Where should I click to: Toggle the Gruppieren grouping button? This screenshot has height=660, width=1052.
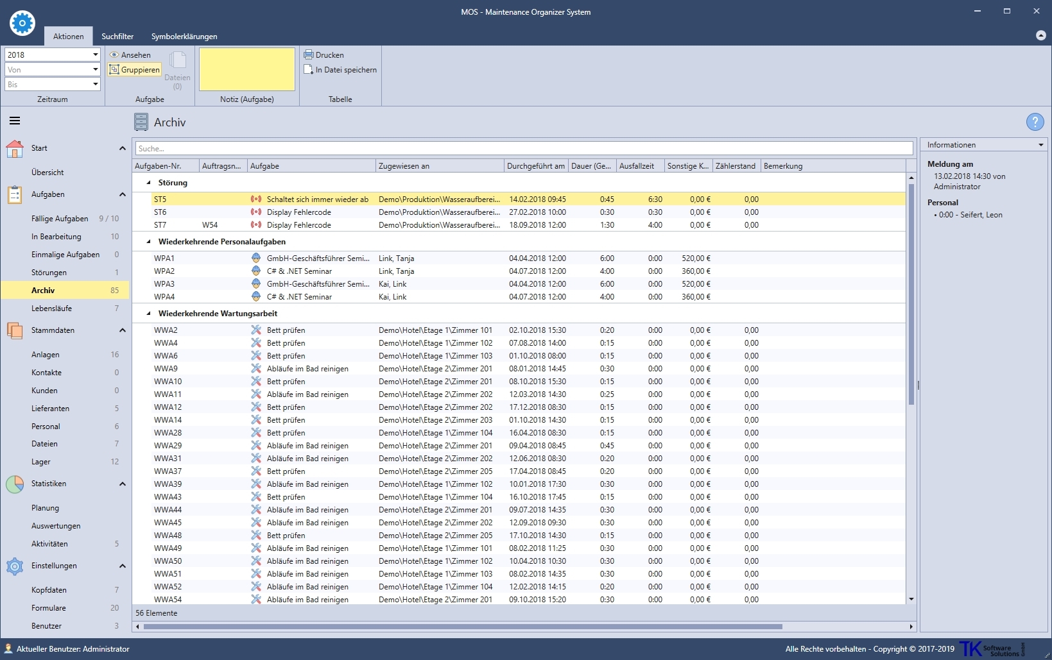(x=135, y=70)
